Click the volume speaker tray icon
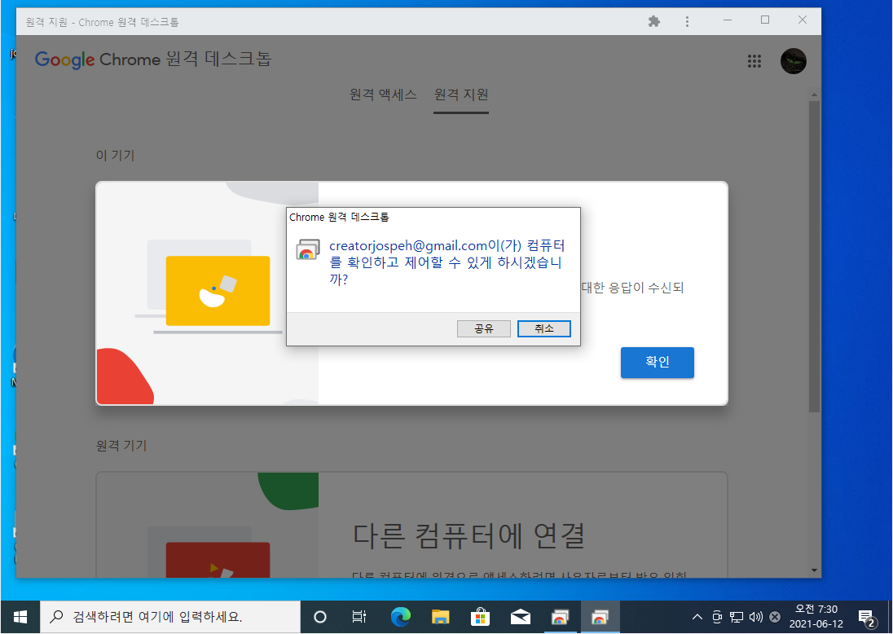Screen dimensions: 893x634 [x=756, y=617]
